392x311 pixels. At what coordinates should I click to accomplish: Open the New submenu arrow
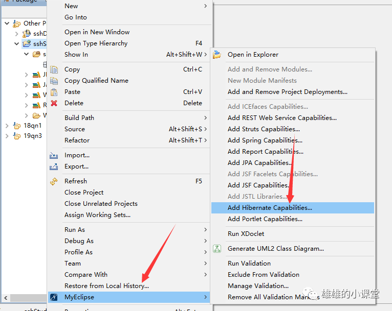pos(206,6)
